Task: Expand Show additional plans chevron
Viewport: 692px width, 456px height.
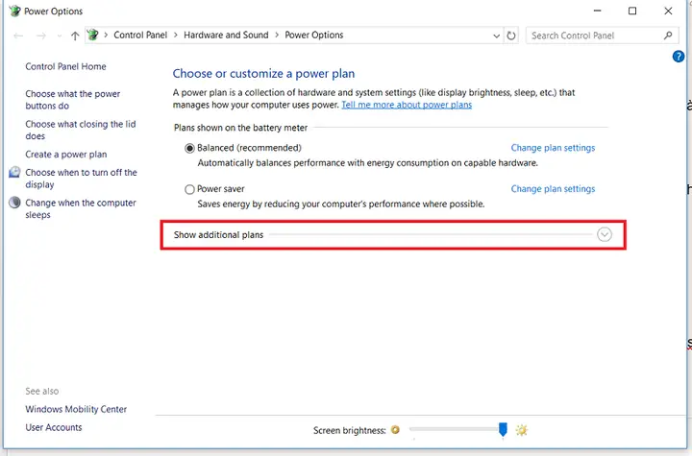Action: 605,234
